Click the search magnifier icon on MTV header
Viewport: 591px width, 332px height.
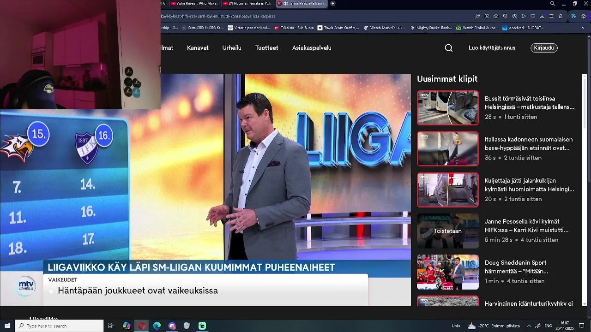[448, 48]
